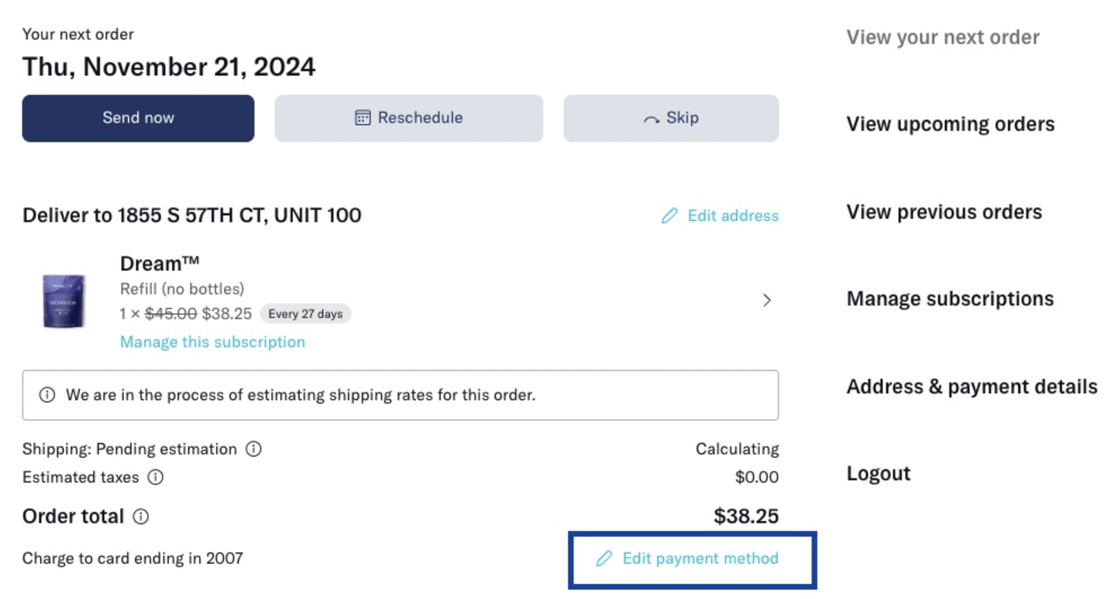Click the calendar icon on Reschedule
This screenshot has height=599, width=1109.
pyautogui.click(x=362, y=118)
